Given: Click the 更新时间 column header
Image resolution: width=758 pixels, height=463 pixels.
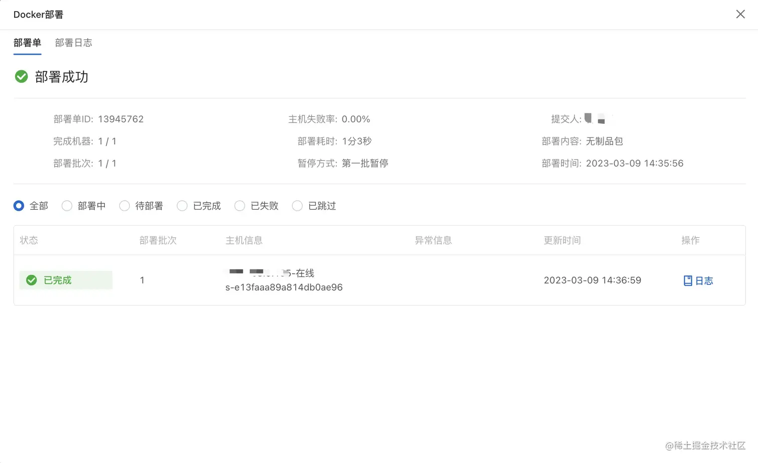Looking at the screenshot, I should [x=561, y=240].
